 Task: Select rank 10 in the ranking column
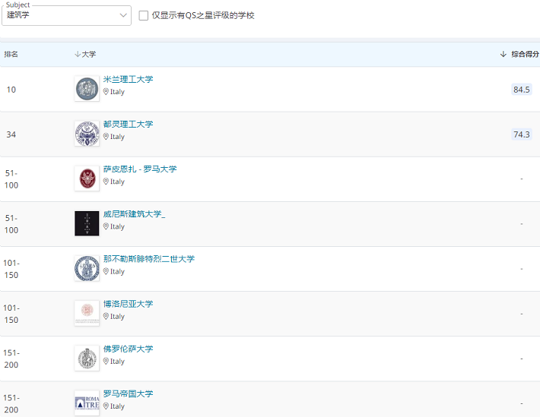tap(11, 90)
